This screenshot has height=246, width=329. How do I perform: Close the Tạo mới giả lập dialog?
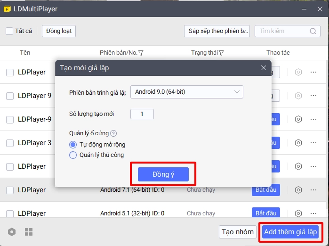264,68
